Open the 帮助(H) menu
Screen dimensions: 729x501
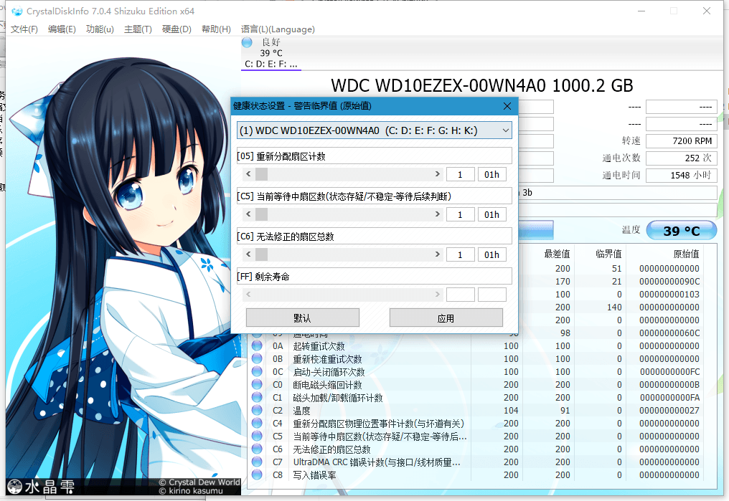pyautogui.click(x=216, y=29)
